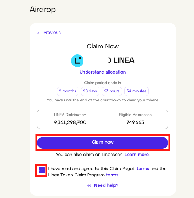Click the Claim Now heading
Image resolution: width=194 pixels, height=198 pixels.
102,46
